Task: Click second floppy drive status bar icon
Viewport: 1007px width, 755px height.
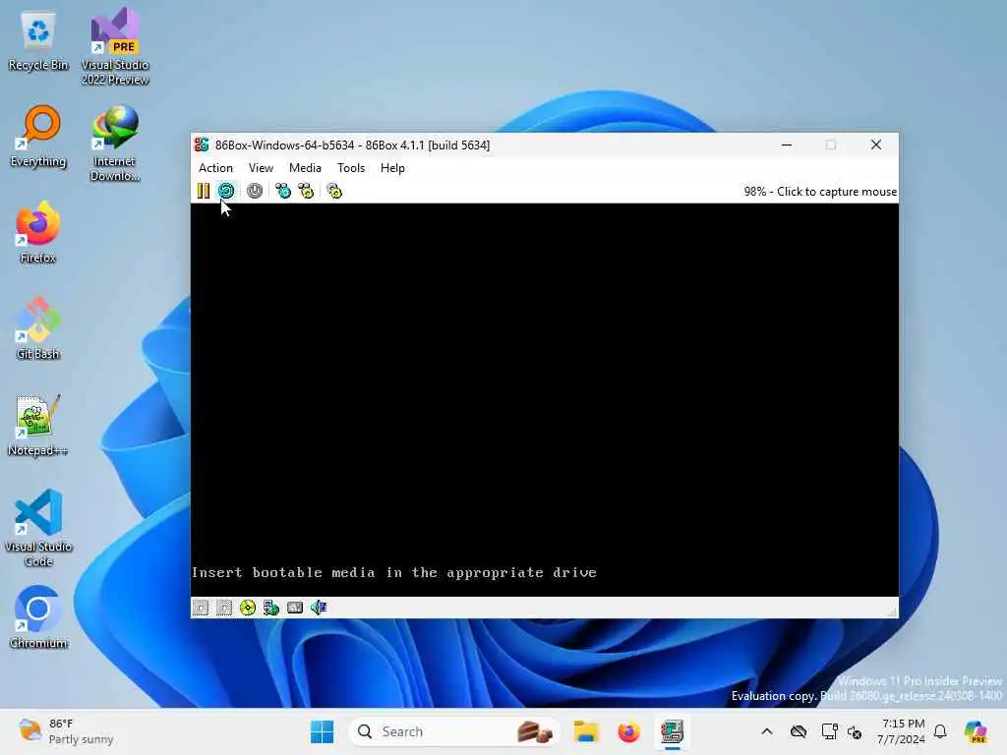Action: [223, 608]
